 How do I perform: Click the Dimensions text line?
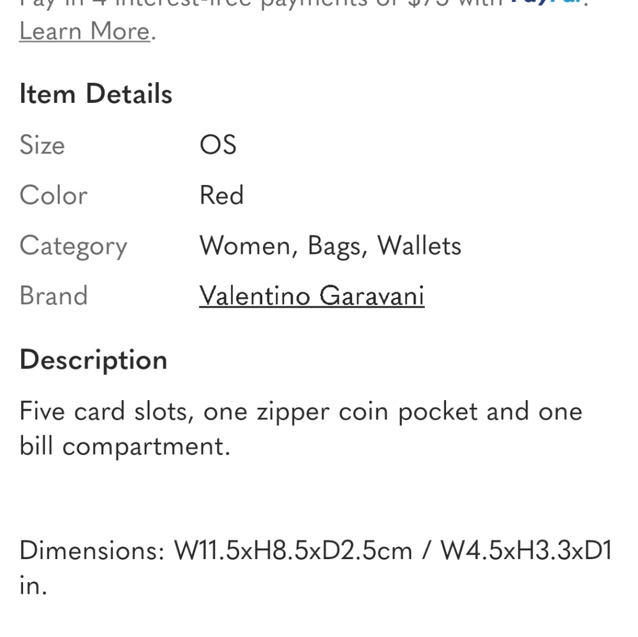tap(316, 551)
